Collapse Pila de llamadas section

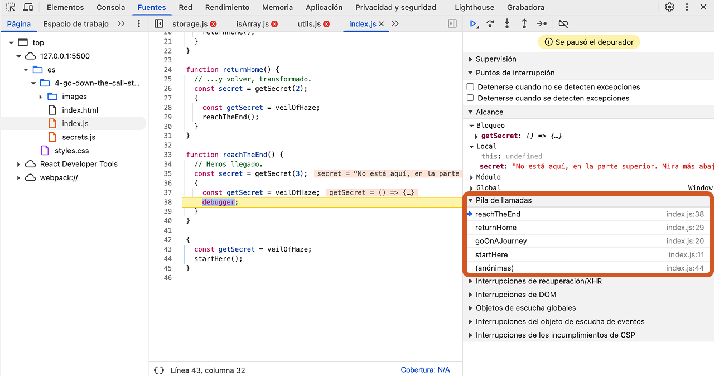pos(470,200)
